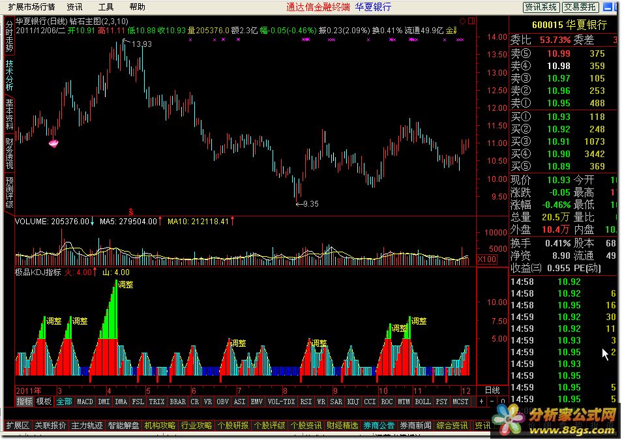The width and height of the screenshot is (622, 440).
Task: Open the 扩展市场行情 menu
Action: (x=31, y=7)
